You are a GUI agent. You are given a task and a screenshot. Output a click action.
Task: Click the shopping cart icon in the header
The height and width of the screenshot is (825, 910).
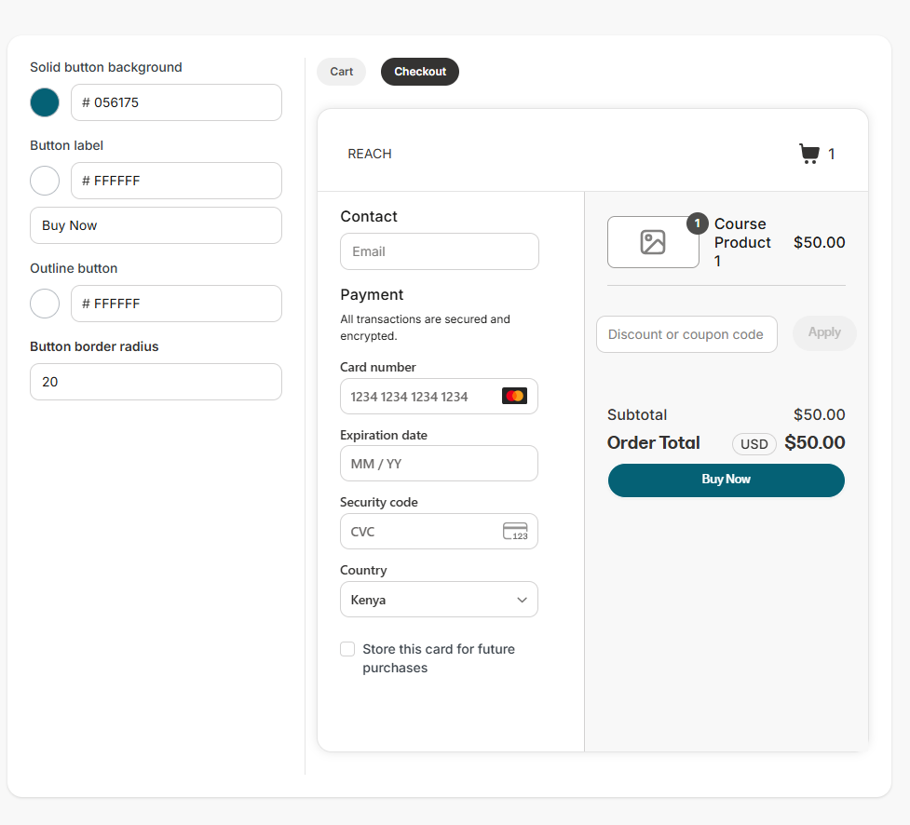808,153
